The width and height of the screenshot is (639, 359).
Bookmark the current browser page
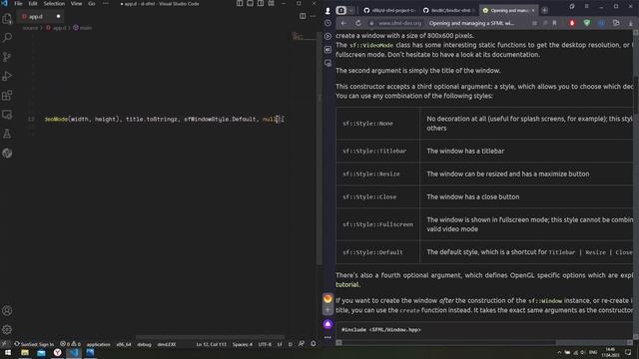point(555,23)
